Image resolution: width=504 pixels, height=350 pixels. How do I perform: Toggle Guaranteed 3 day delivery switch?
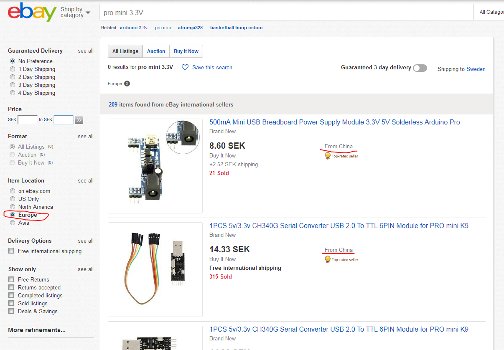click(420, 68)
